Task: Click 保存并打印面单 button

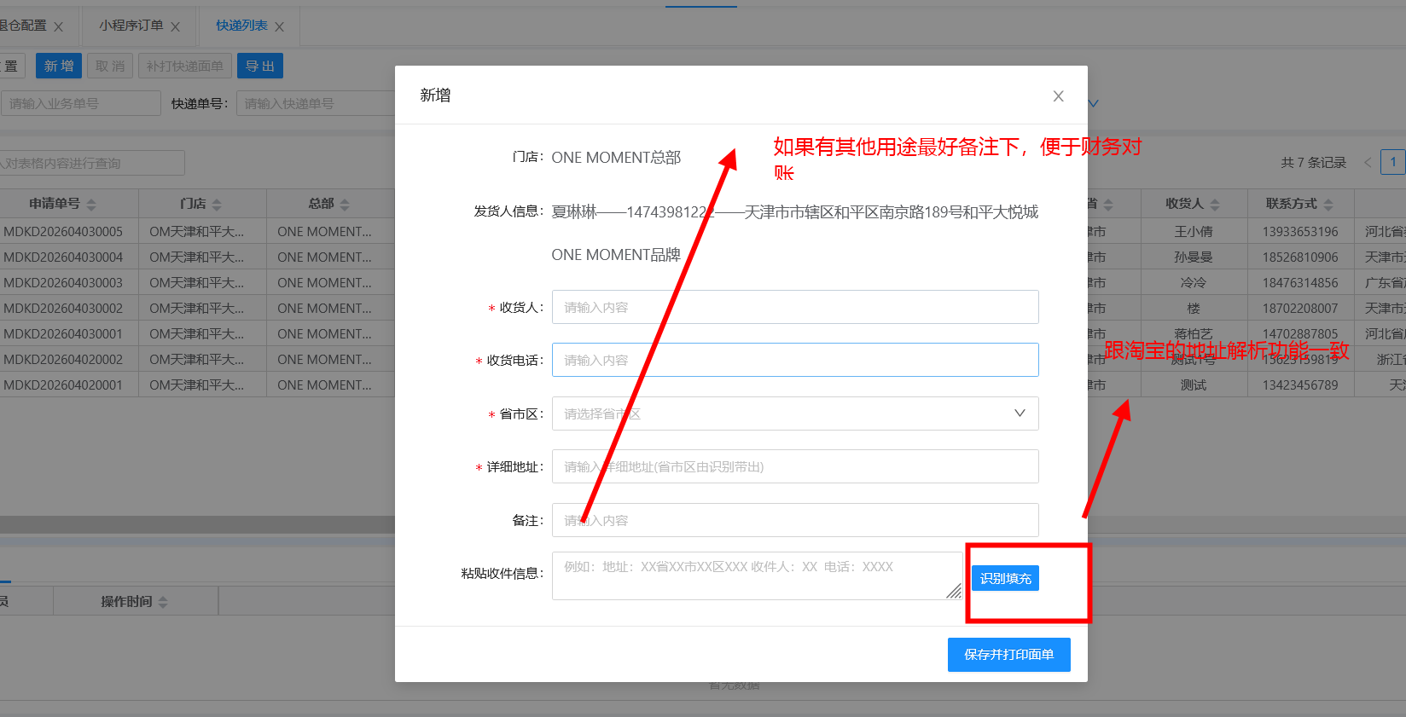Action: point(1008,655)
